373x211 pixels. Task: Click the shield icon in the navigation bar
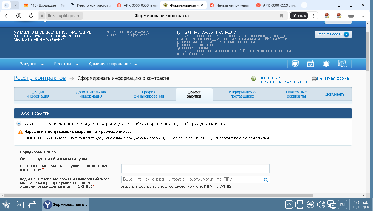295,64
